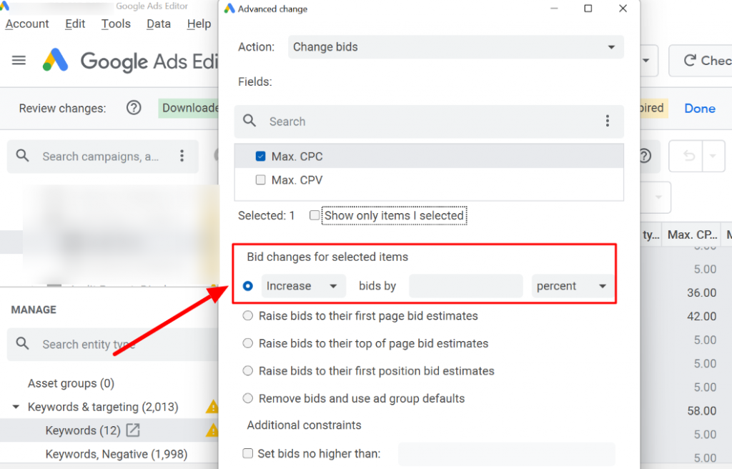Click the Fields Search input box
Image resolution: width=732 pixels, height=469 pixels.
click(x=430, y=122)
